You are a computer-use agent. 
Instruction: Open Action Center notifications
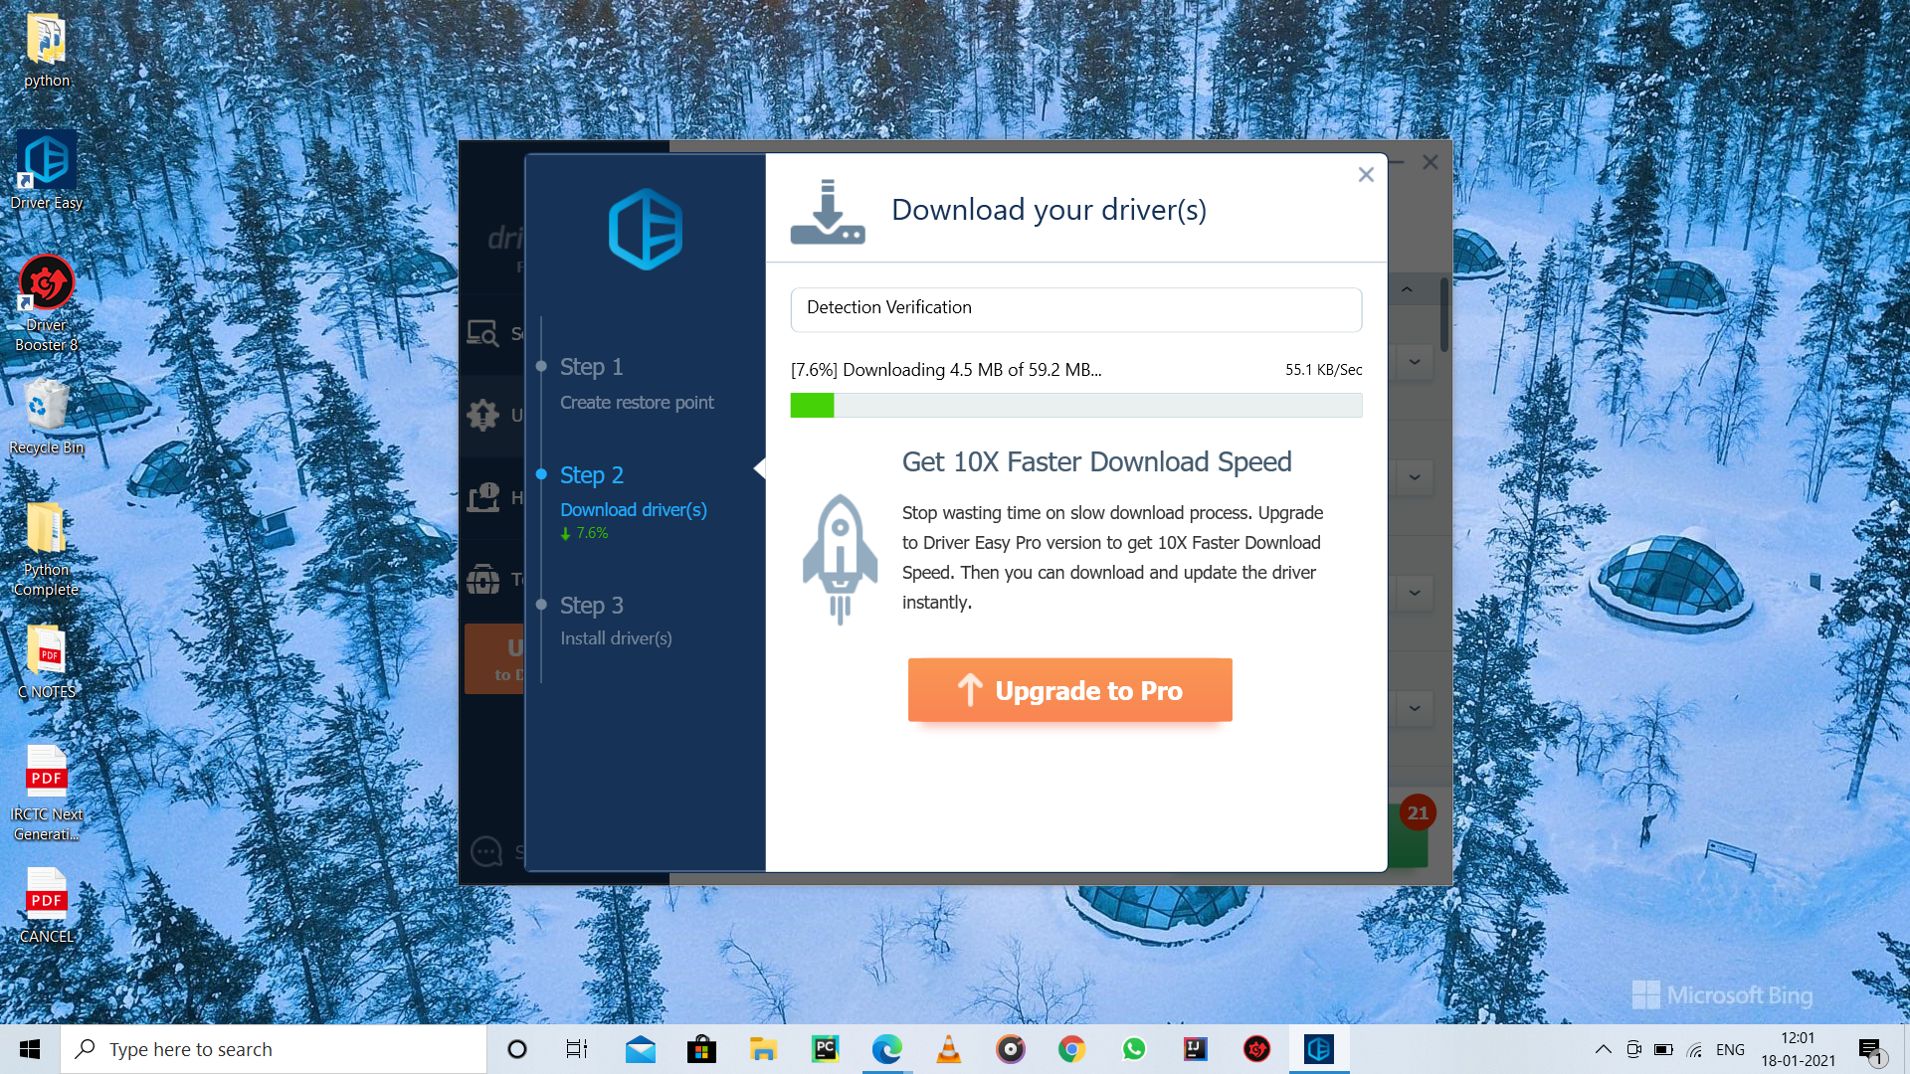pos(1871,1050)
